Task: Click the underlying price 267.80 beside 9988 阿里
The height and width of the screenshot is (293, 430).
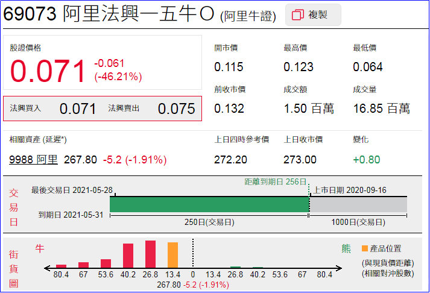Action: click(x=80, y=160)
